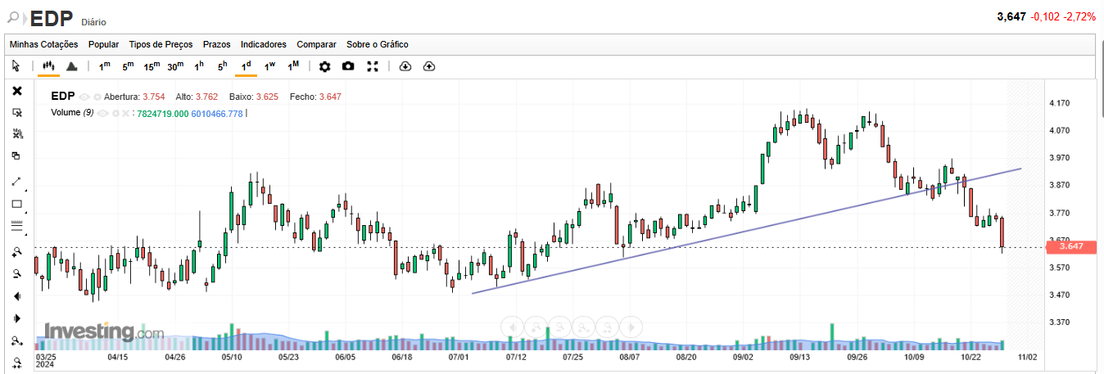Open chart settings gear in toolbar
The width and height of the screenshot is (1104, 374).
[324, 66]
